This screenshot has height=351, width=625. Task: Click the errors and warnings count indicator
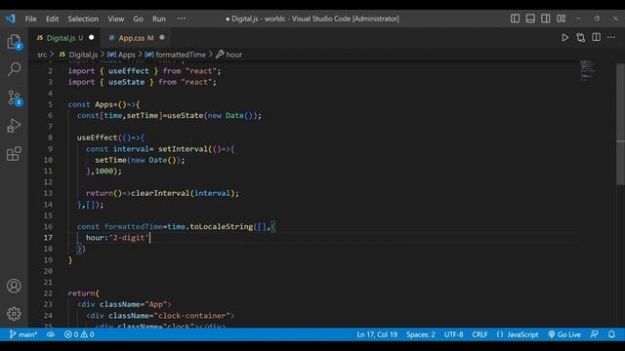(79, 334)
